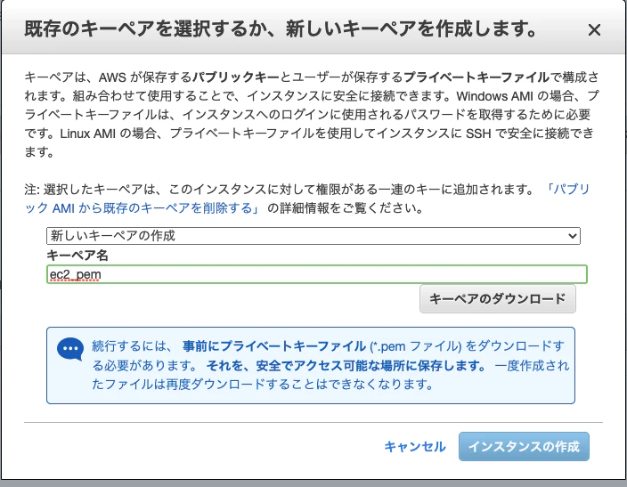627x487 pixels.
Task: Click the bold 事前にプライベートキーファイル text
Action: coord(274,345)
